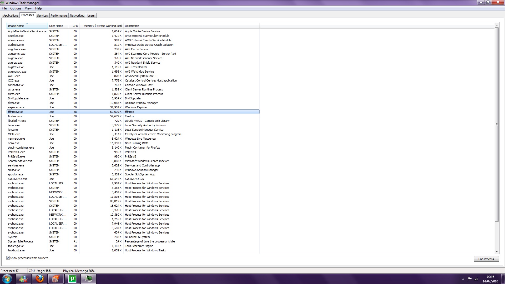Screen dimensions: 505x284
Task: Select the spoolsv.exe process
Action: click(x=133, y=174)
